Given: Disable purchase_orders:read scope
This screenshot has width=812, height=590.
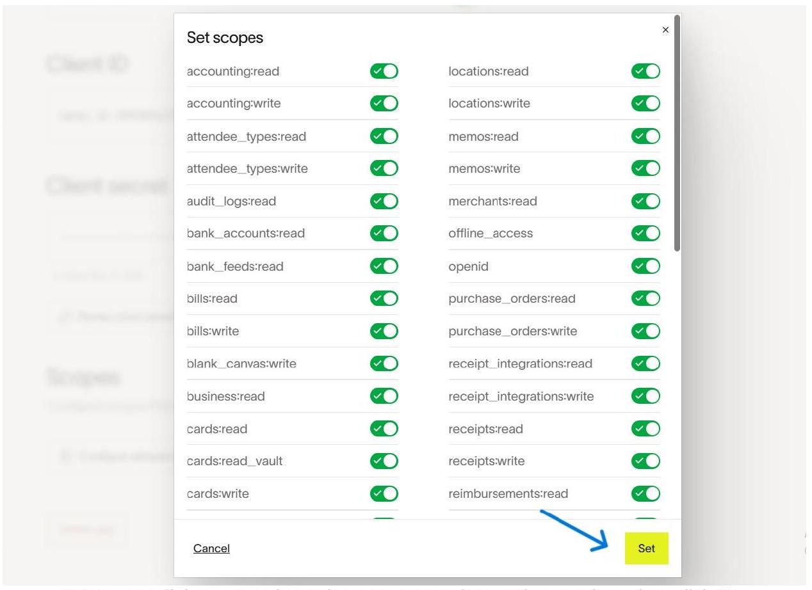Looking at the screenshot, I should [646, 298].
